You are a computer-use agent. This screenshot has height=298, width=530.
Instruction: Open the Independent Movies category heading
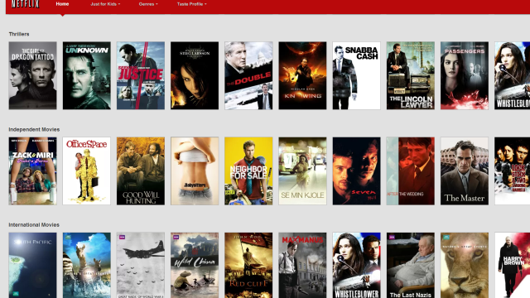[x=34, y=129]
